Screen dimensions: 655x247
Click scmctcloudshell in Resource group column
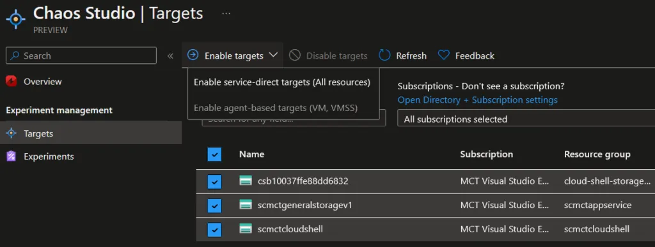[596, 229]
